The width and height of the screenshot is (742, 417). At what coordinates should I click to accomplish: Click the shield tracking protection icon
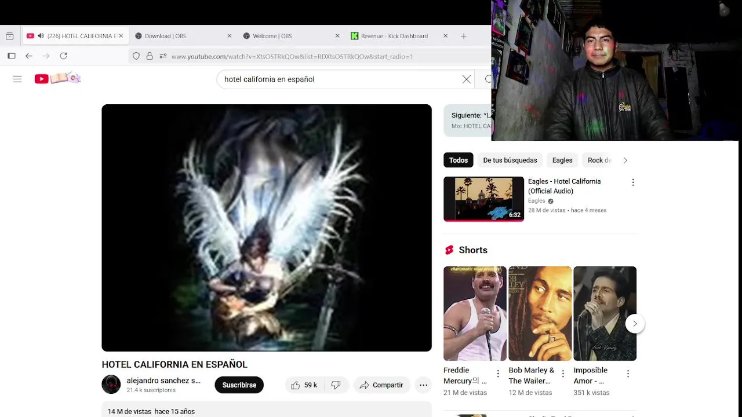click(136, 56)
